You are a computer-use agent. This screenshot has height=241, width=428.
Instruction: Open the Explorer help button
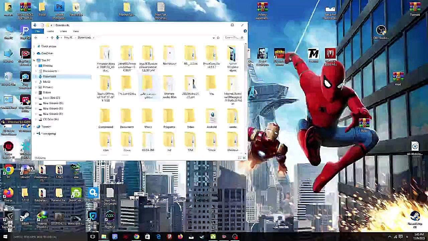click(245, 31)
